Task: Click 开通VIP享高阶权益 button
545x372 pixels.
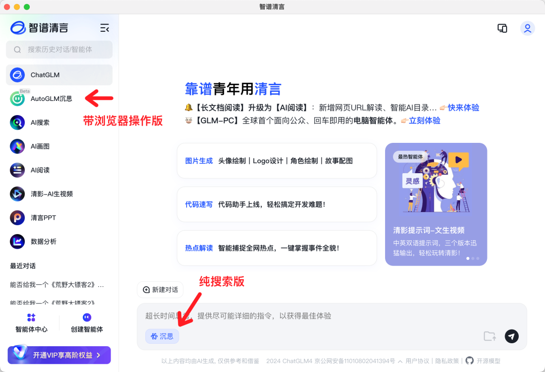Action: (59, 355)
